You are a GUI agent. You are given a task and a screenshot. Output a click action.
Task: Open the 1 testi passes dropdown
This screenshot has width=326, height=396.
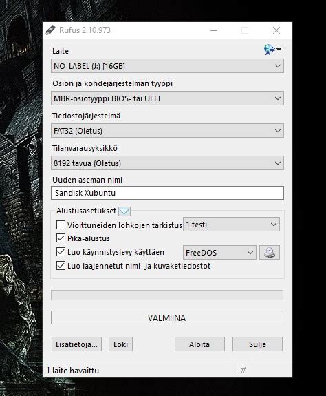(231, 225)
